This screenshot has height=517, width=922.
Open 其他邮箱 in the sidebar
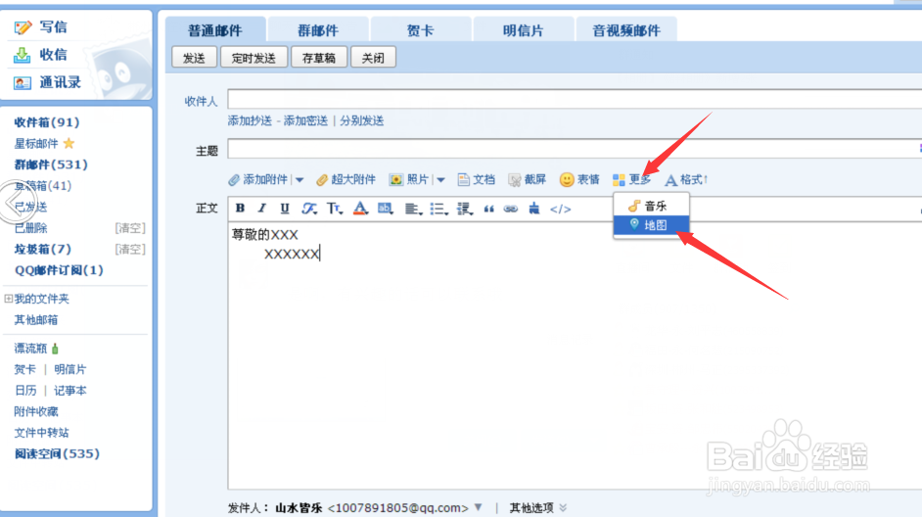[36, 320]
